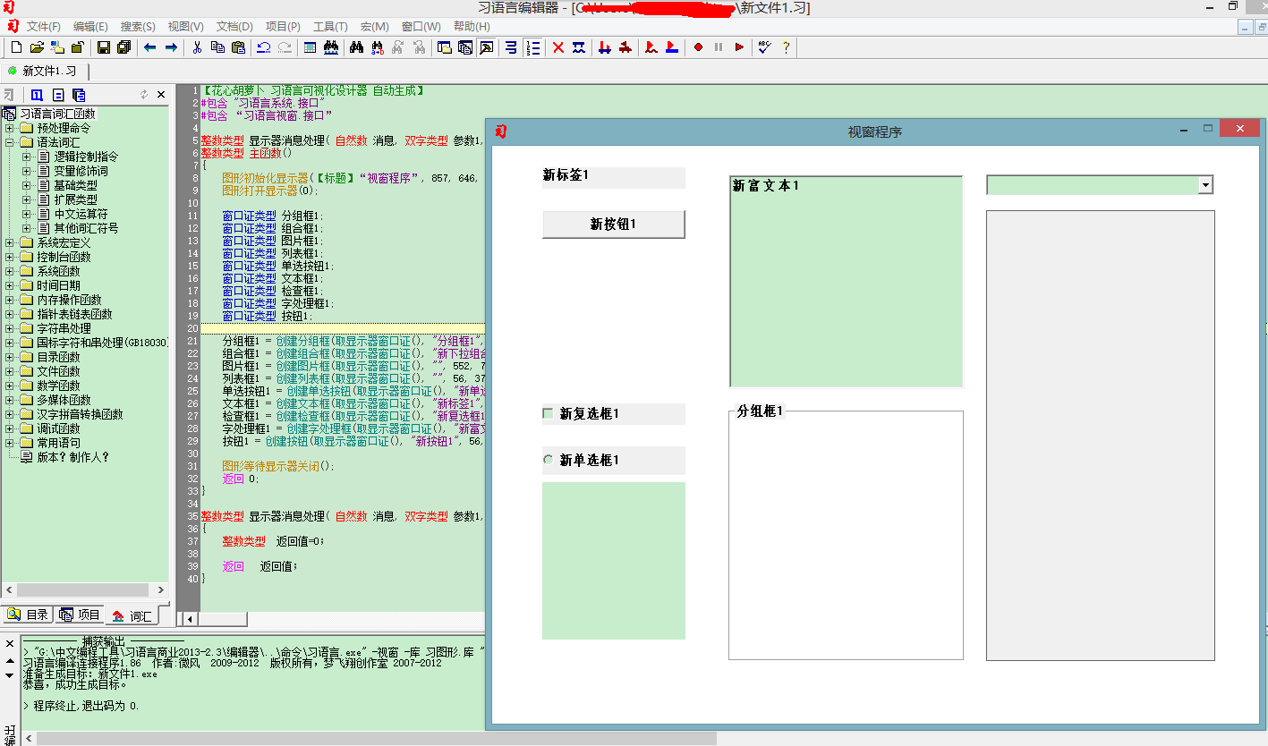Select the 版本？制作人？ tree item

[x=72, y=457]
